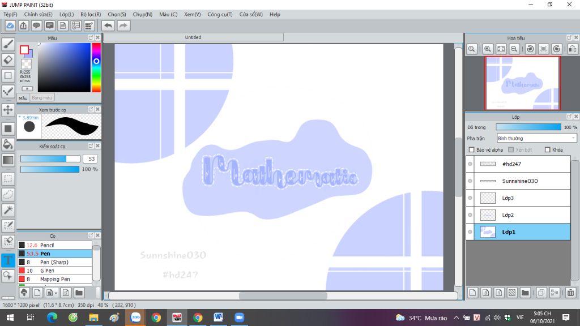580x326 pixels.
Task: Select the Dot tool with pencil icon
Action: [x=8, y=91]
